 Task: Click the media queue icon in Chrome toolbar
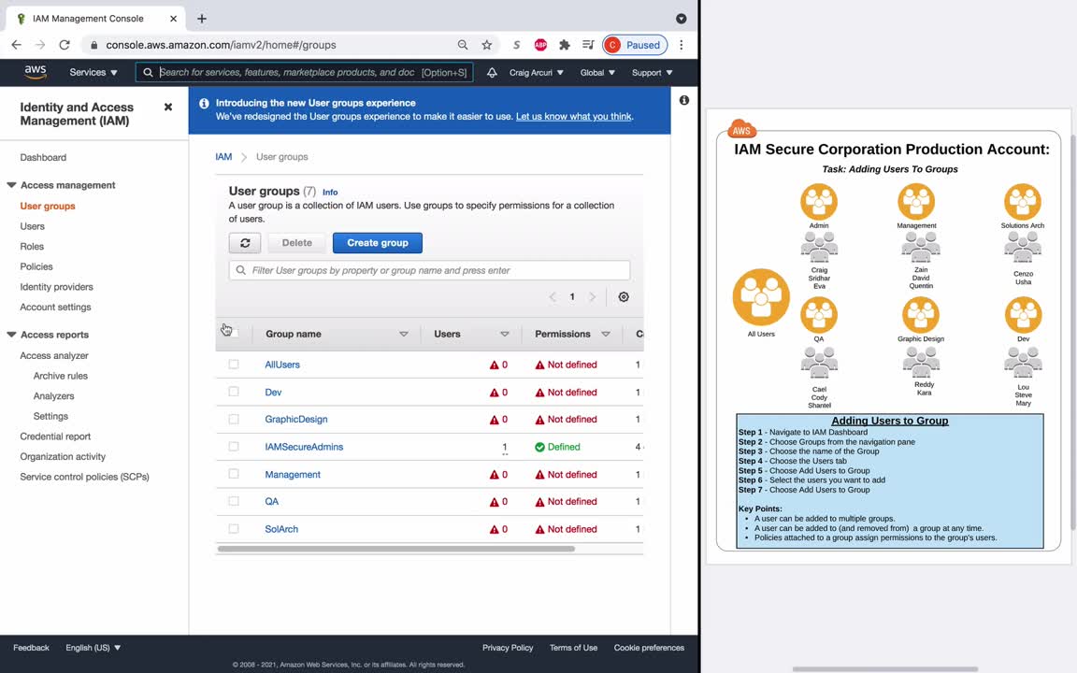[x=588, y=45]
